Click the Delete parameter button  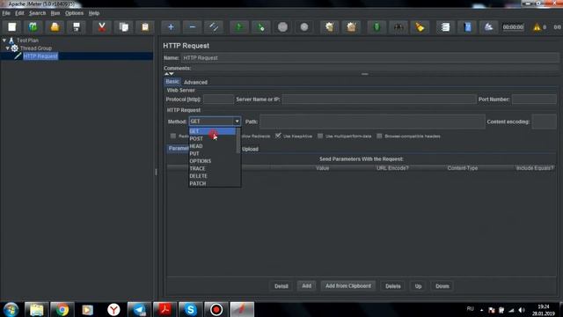393,286
